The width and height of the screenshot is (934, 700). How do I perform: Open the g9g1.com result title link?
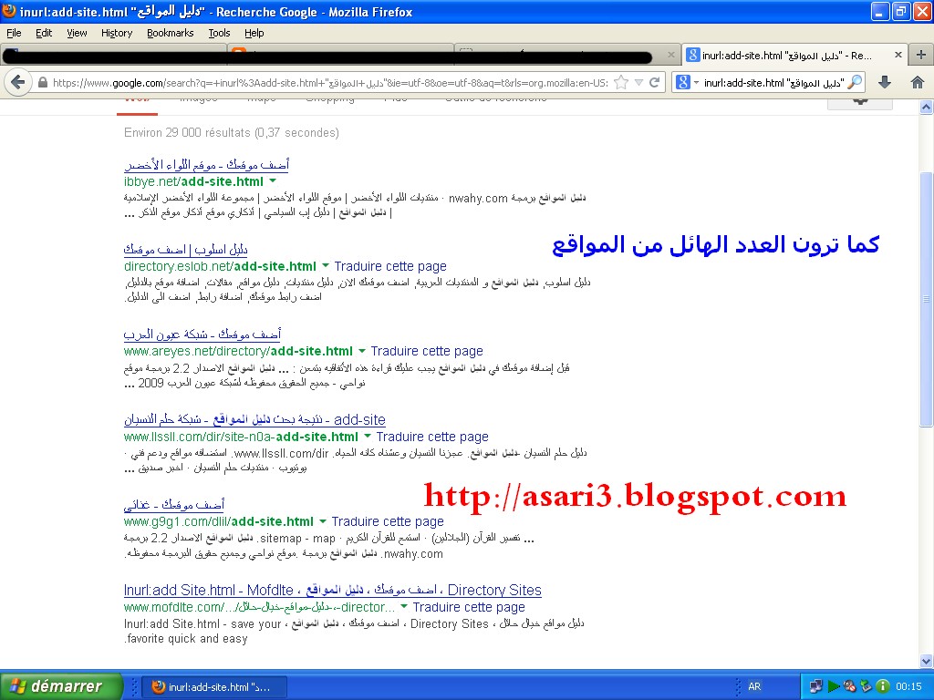[174, 505]
